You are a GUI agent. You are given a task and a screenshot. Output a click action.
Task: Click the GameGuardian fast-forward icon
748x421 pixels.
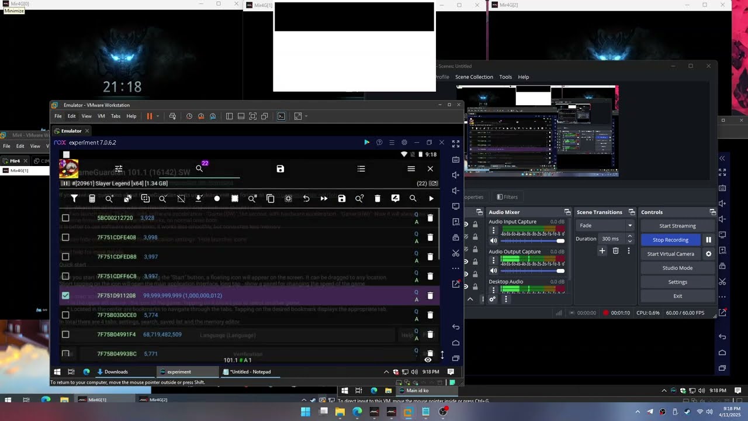[324, 199]
